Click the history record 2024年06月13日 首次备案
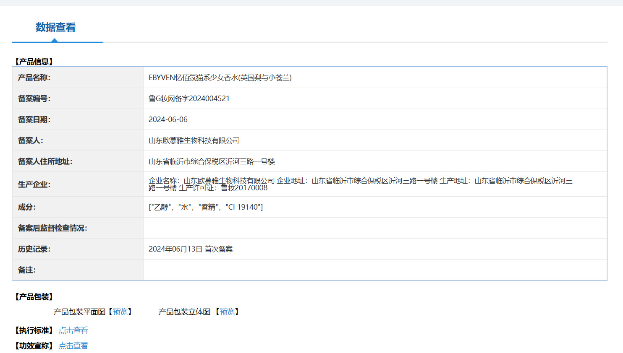 pyautogui.click(x=191, y=249)
